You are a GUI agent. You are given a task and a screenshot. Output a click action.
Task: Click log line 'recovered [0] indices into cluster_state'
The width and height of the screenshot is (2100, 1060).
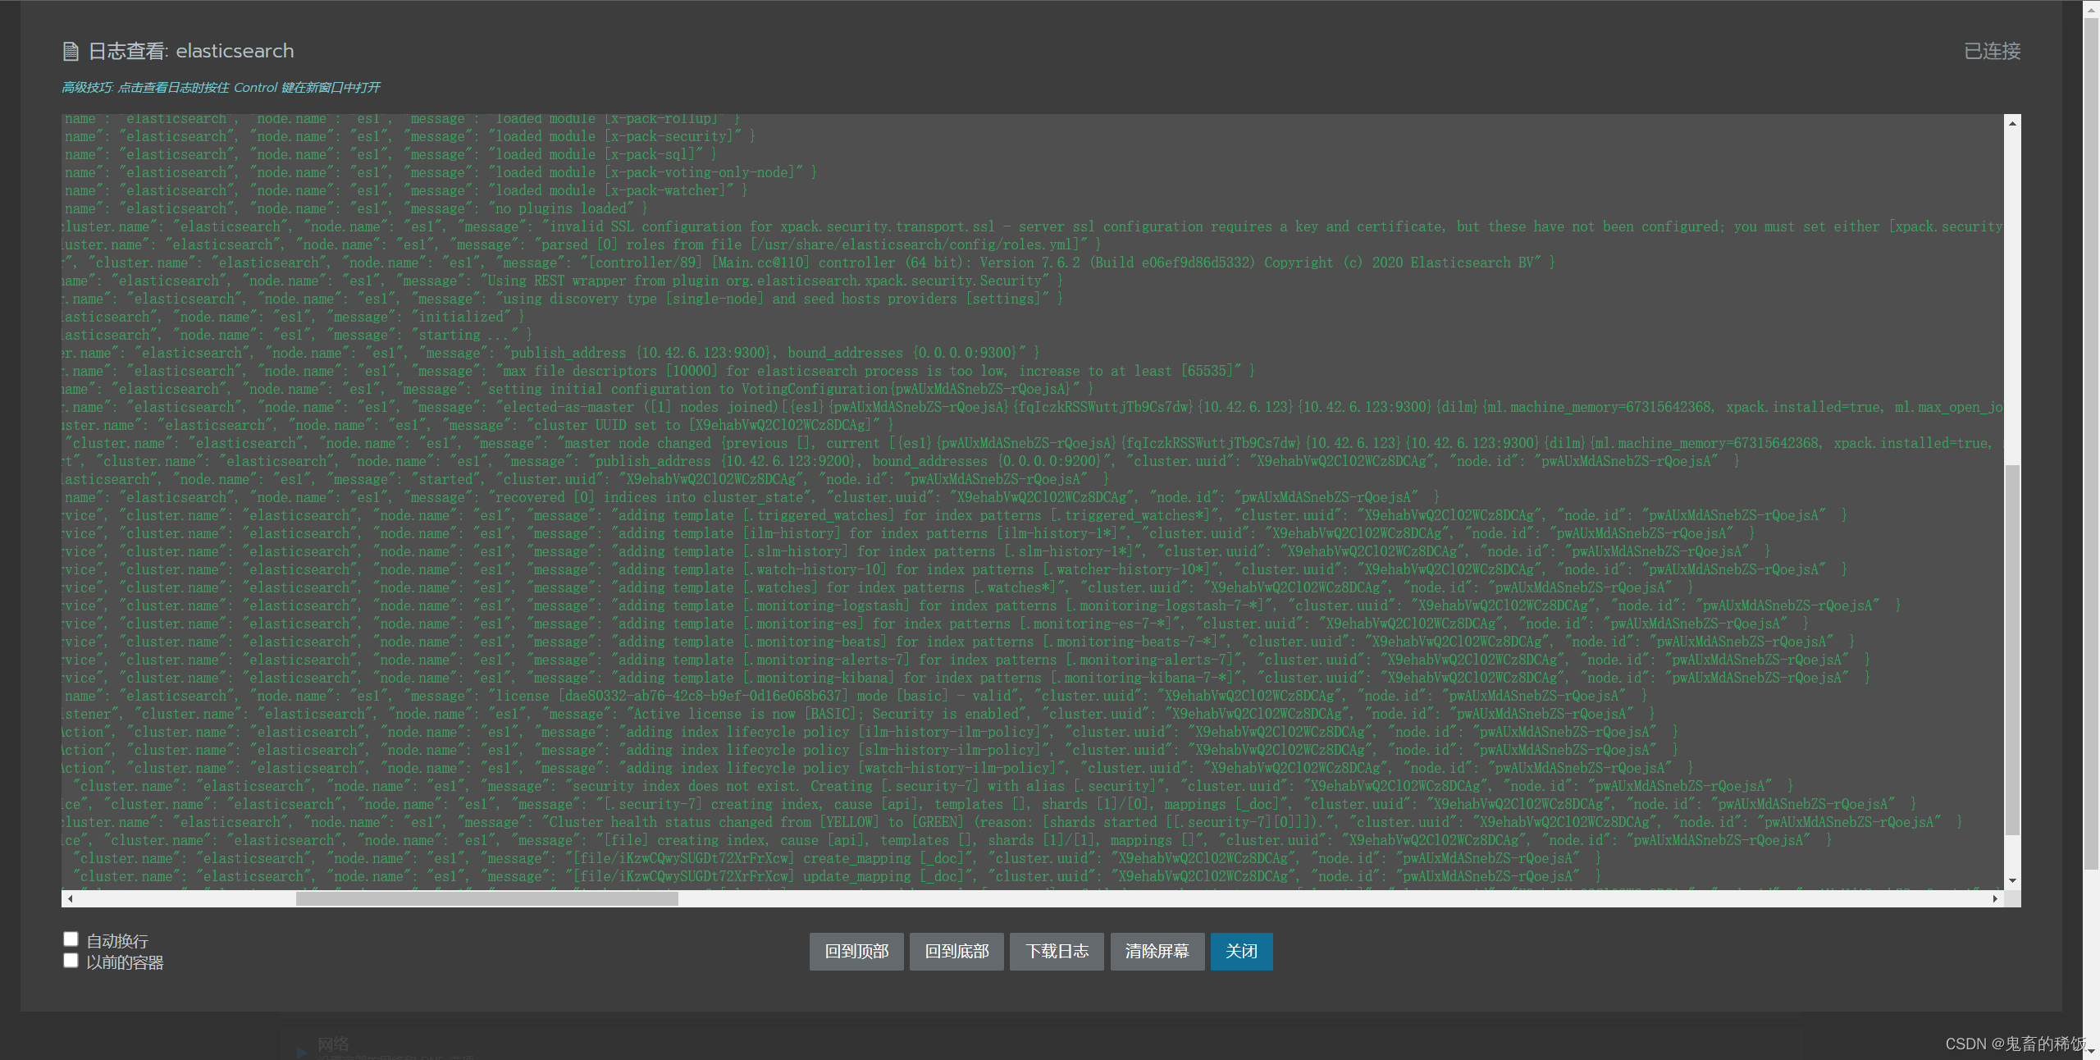751,497
